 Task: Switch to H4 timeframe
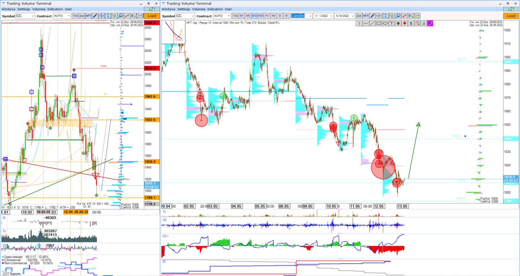pyautogui.click(x=273, y=16)
